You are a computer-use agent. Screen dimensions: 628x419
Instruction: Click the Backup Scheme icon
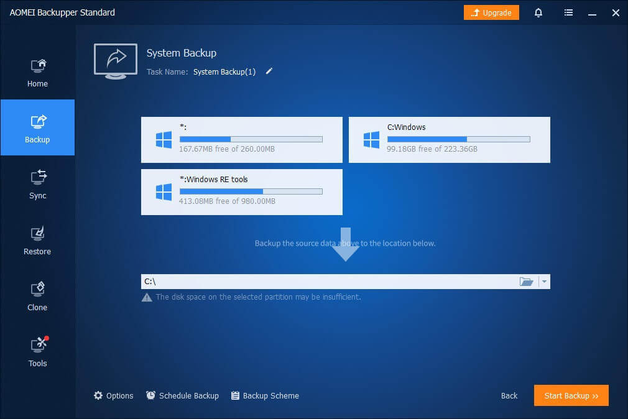(x=235, y=395)
